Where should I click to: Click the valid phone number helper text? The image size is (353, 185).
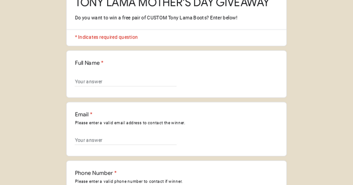pyautogui.click(x=129, y=181)
